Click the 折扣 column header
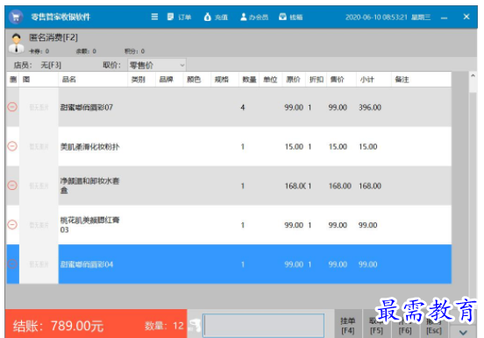Image resolution: width=484 pixels, height=338 pixels. 317,80
